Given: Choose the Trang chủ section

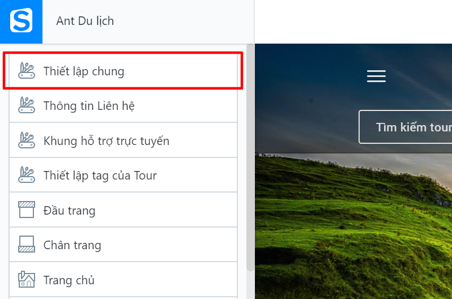Looking at the screenshot, I should pos(69,280).
